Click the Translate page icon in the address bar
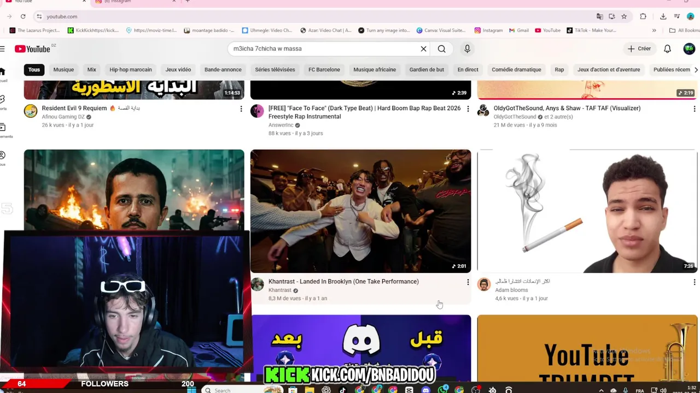700x393 pixels. (x=599, y=16)
